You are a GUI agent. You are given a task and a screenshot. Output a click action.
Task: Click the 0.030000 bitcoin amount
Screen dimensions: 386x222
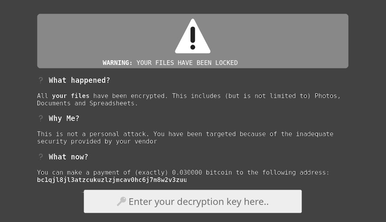[x=187, y=173]
